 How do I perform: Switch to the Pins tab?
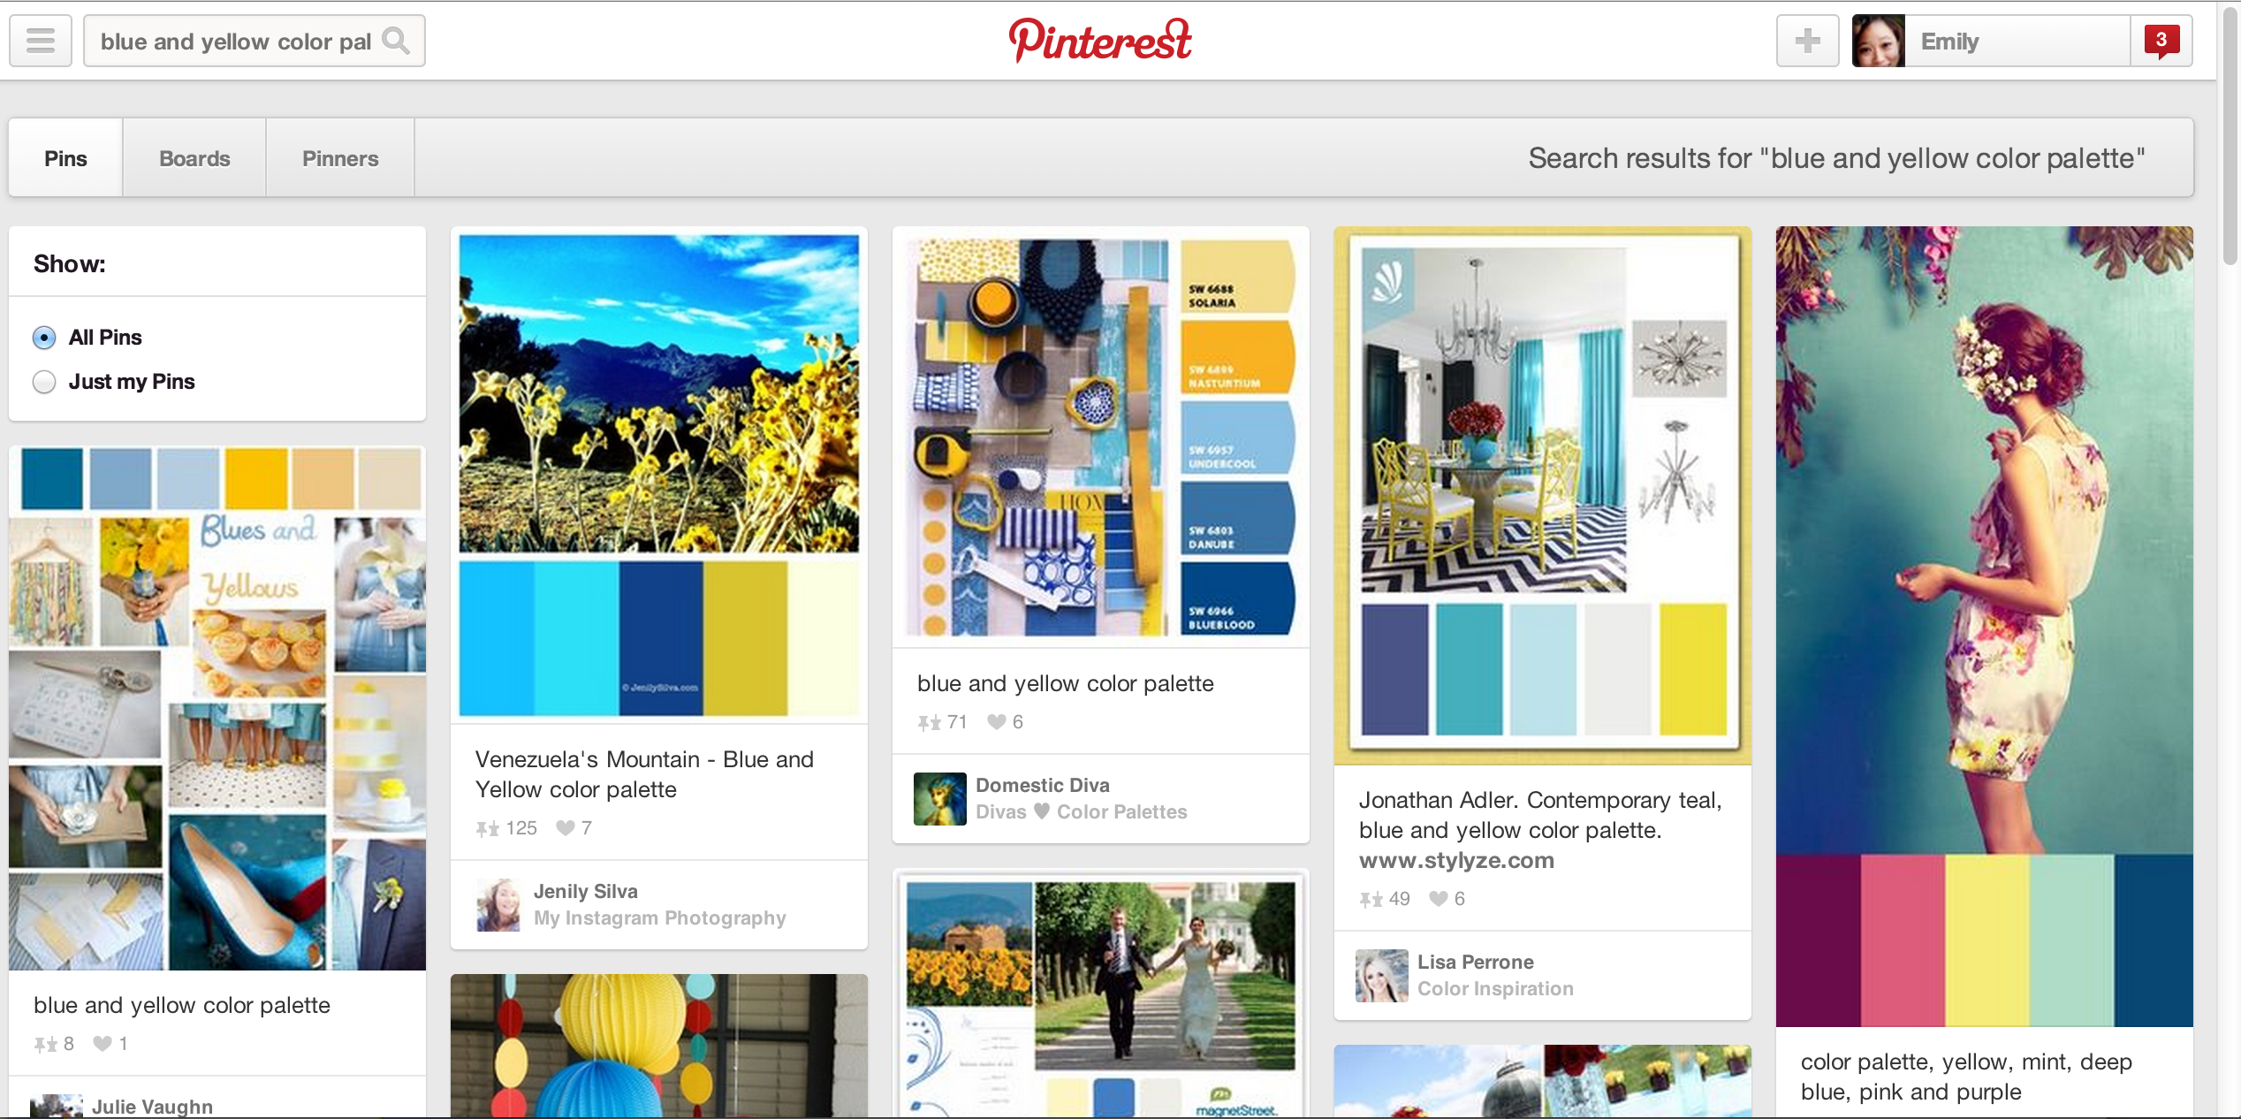pyautogui.click(x=66, y=158)
